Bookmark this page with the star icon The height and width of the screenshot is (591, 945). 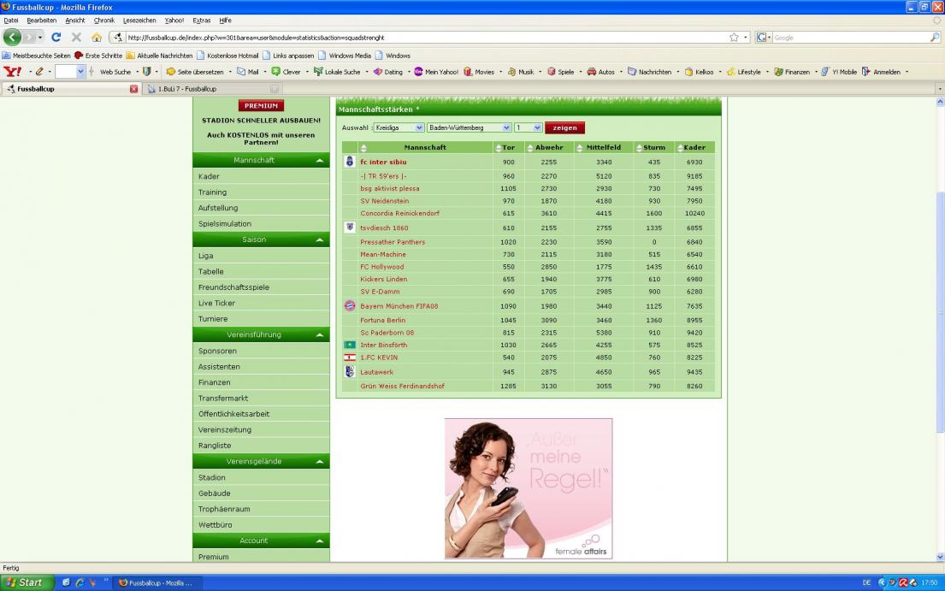(x=734, y=38)
